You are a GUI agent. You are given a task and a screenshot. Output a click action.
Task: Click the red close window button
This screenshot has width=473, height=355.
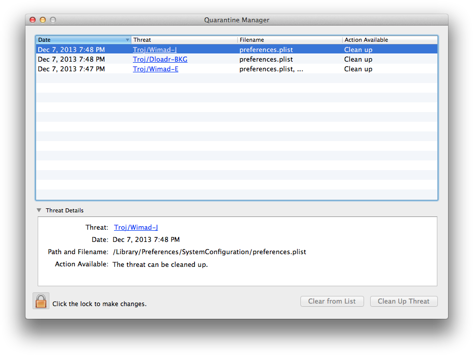[33, 20]
